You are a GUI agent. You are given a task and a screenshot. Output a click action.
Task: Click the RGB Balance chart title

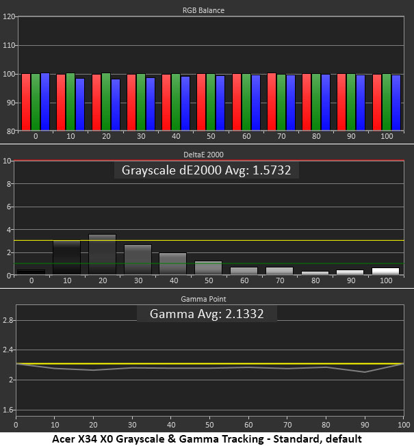click(203, 10)
